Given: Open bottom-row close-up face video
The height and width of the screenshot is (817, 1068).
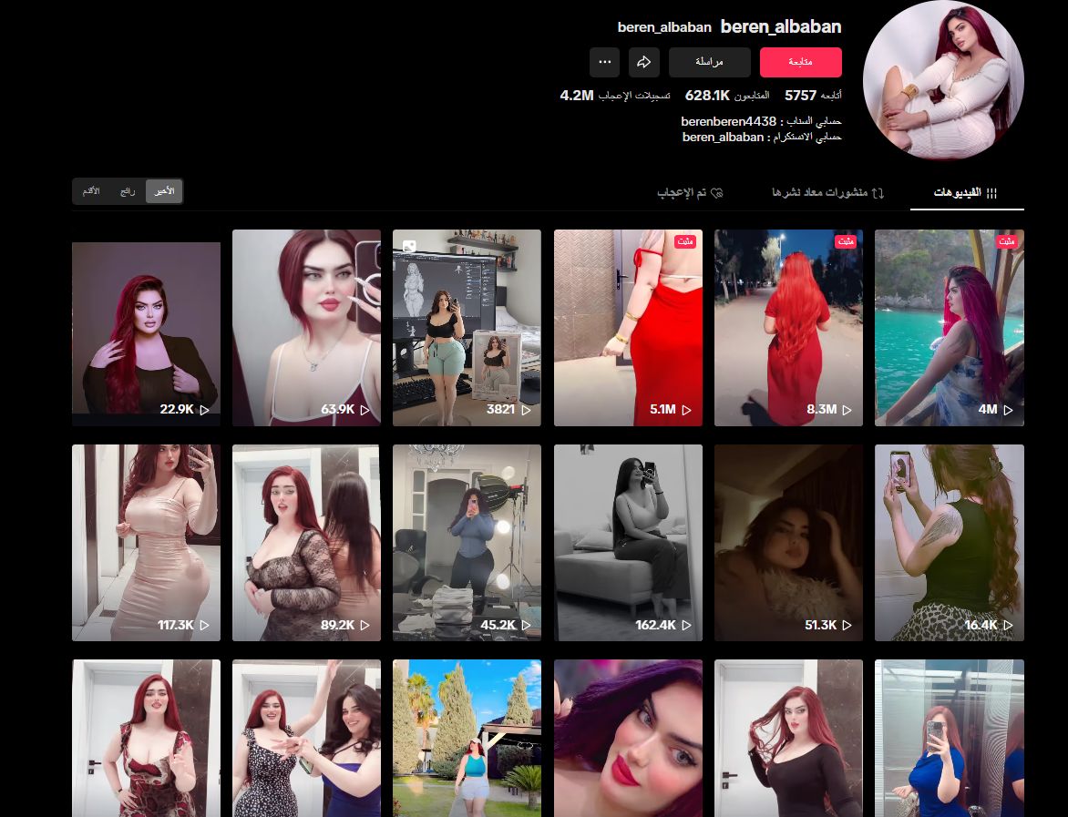Looking at the screenshot, I should pos(628,738).
